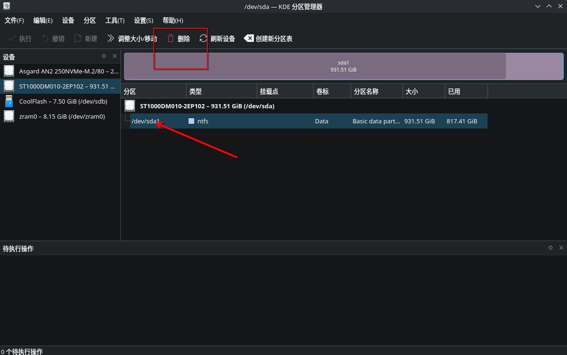The width and height of the screenshot is (567, 355).
Task: Click the 删除 trash toolbar button
Action: tap(179, 39)
